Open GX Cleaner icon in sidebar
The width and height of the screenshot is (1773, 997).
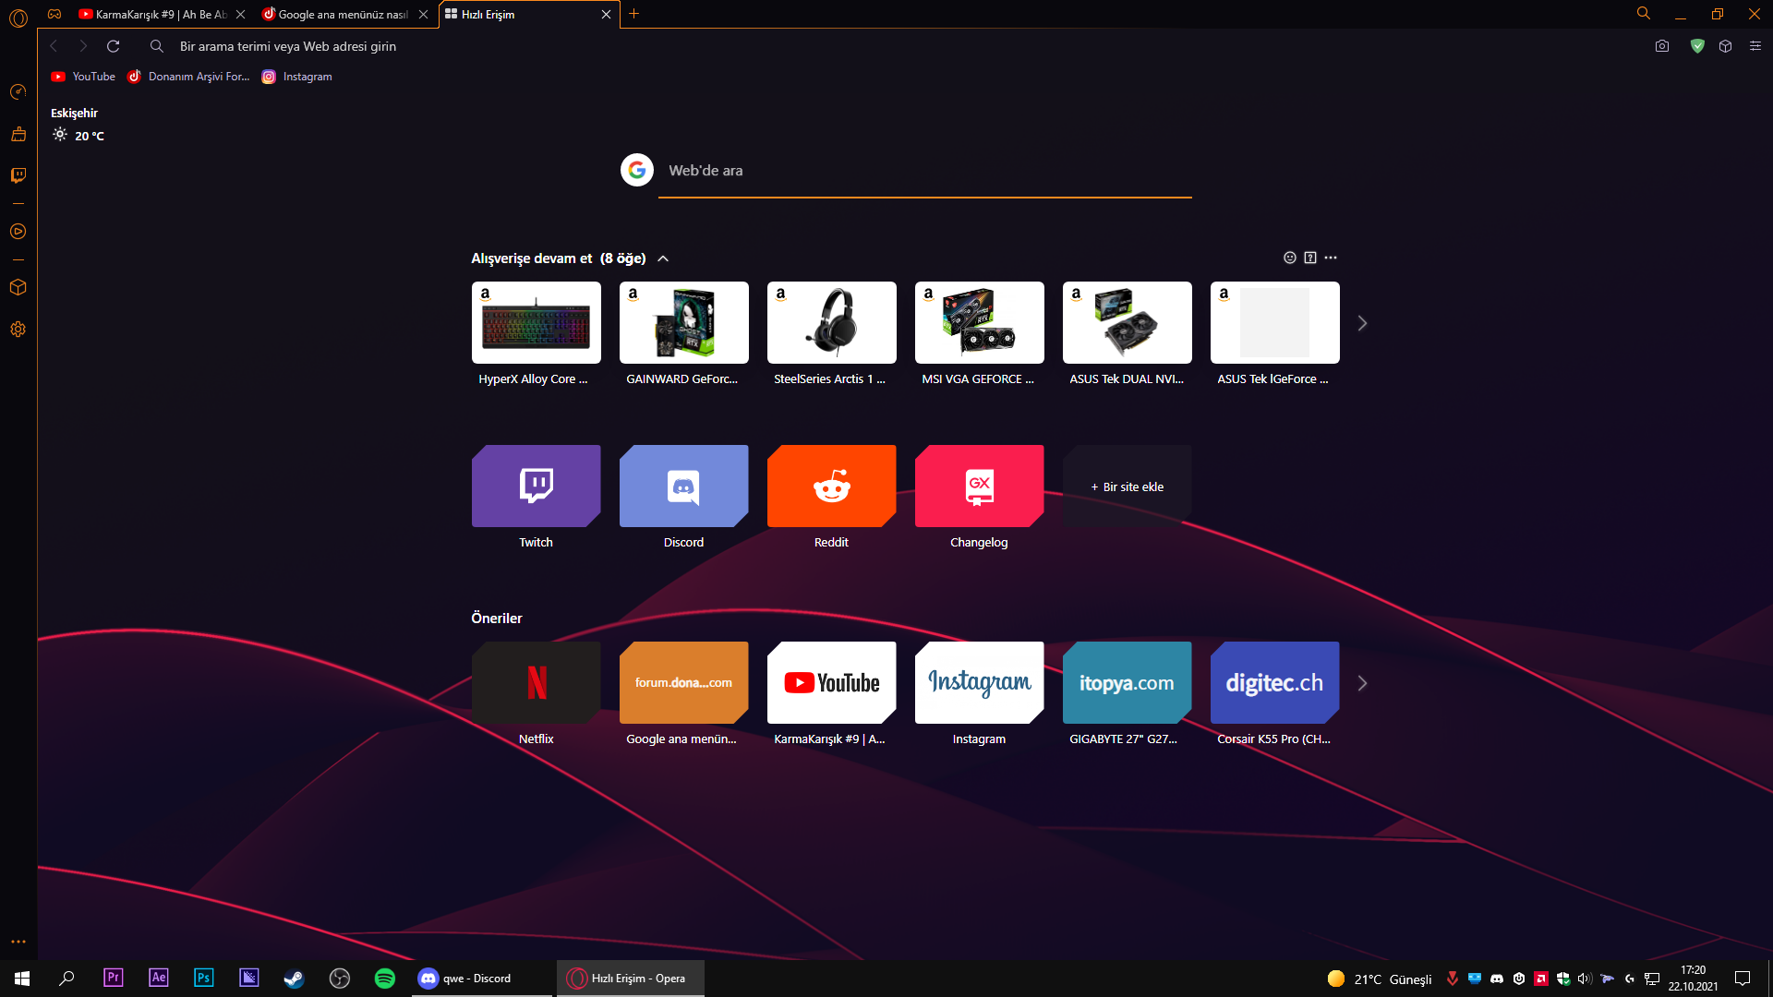coord(18,134)
